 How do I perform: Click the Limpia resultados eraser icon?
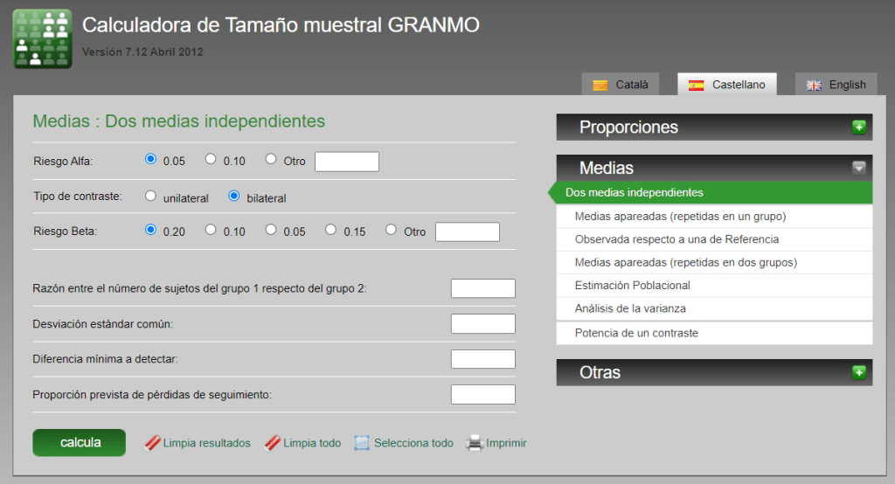(x=152, y=443)
